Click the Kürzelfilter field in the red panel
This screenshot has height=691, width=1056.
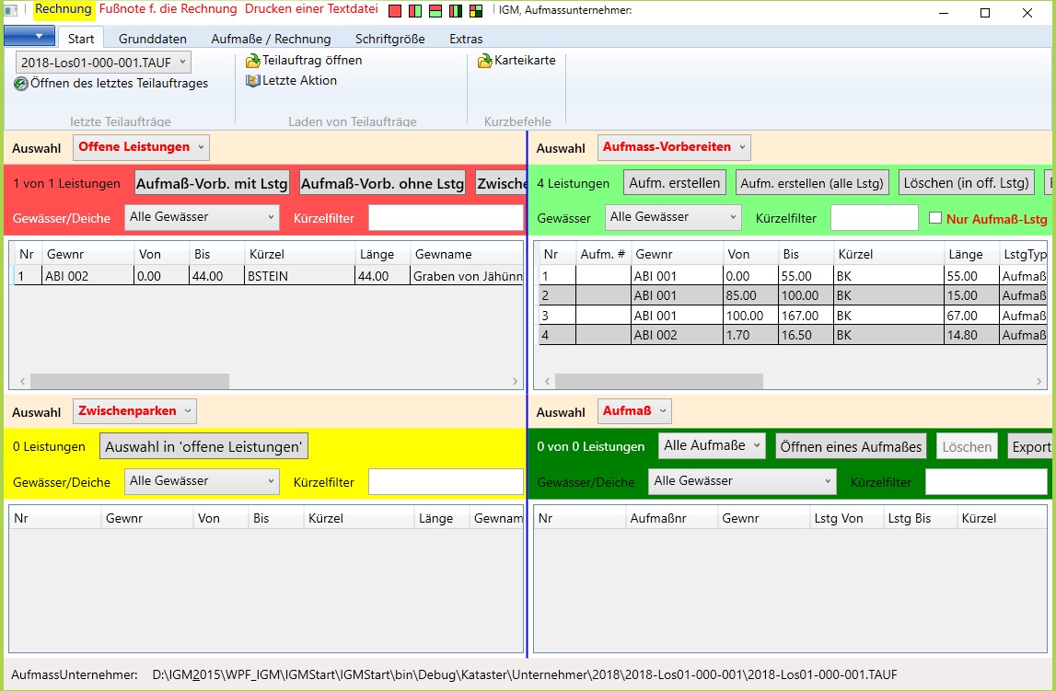pyautogui.click(x=446, y=218)
